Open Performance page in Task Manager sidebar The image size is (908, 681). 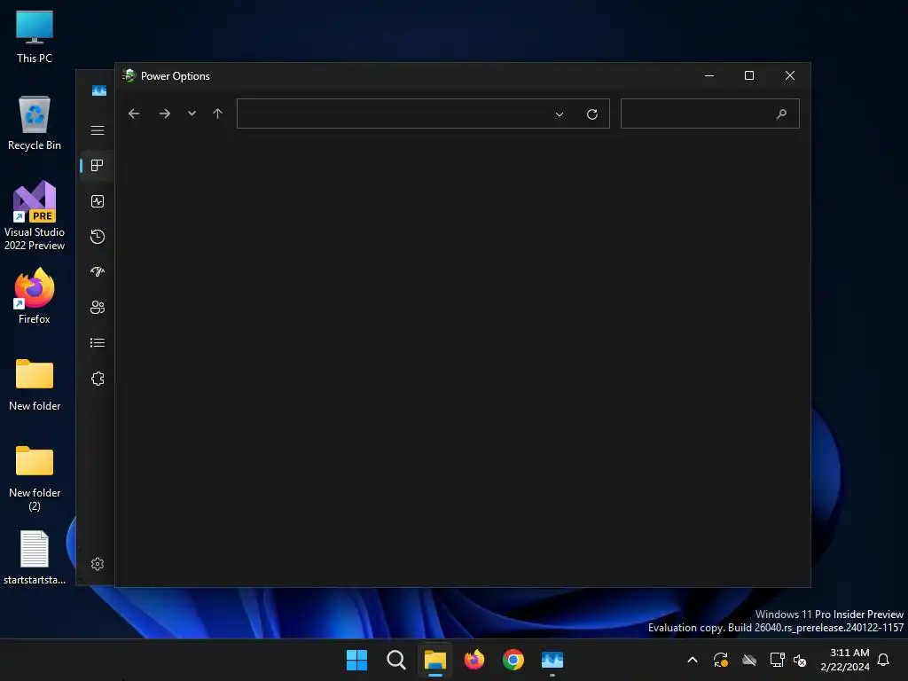pyautogui.click(x=98, y=201)
